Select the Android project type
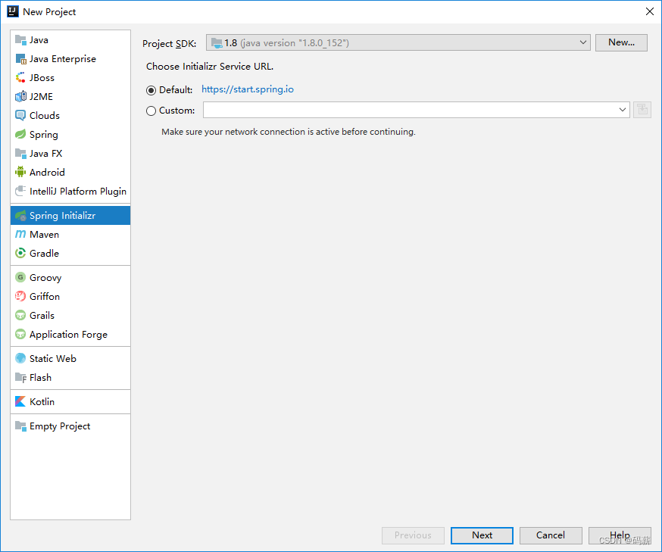The image size is (662, 552). [47, 172]
